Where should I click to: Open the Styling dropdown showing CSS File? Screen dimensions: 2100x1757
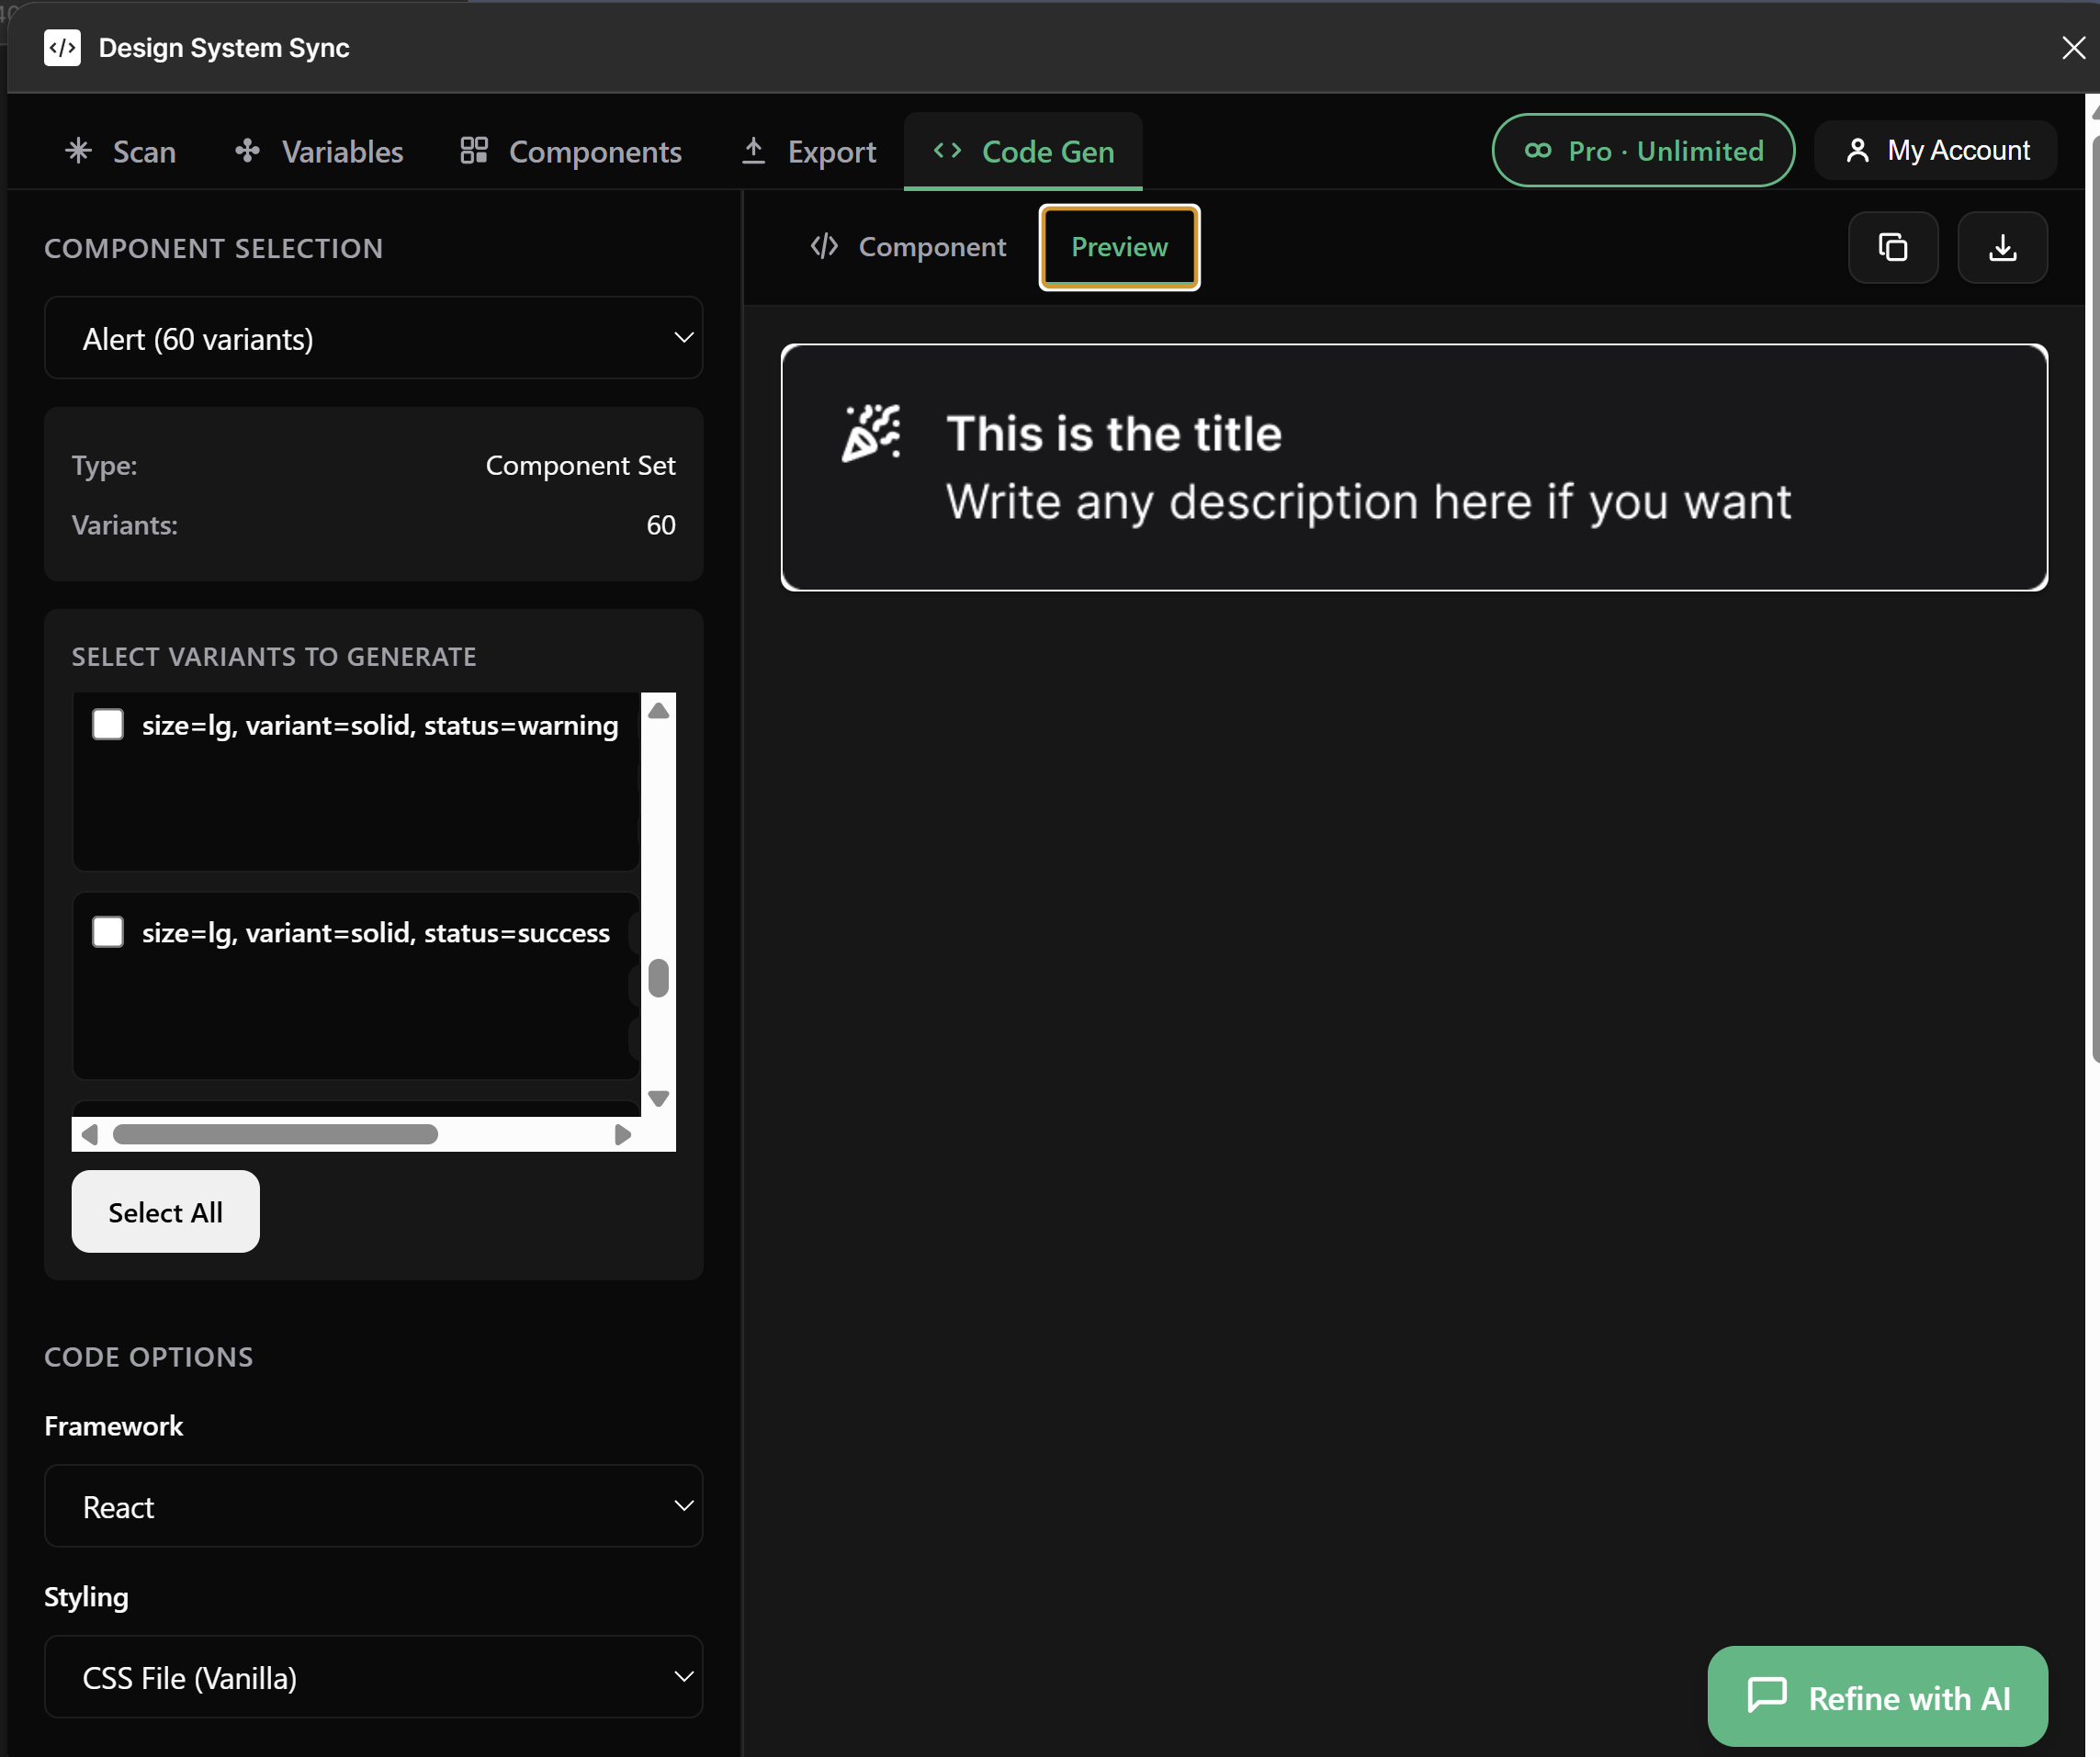coord(373,1677)
